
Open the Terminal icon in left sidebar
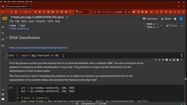(3, 99)
